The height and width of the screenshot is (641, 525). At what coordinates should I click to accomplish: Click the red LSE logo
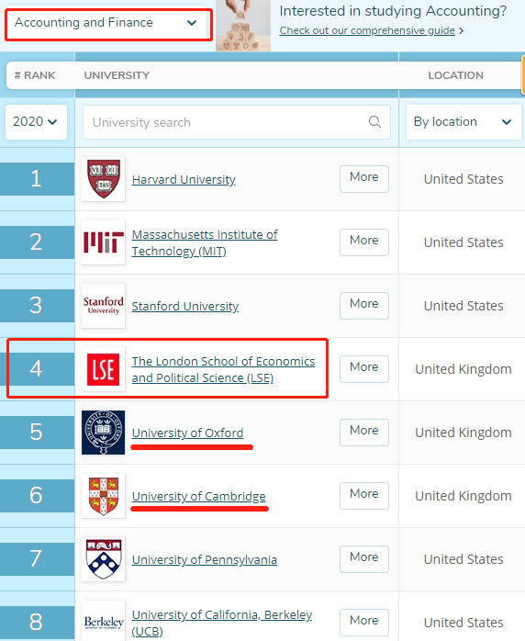(104, 369)
